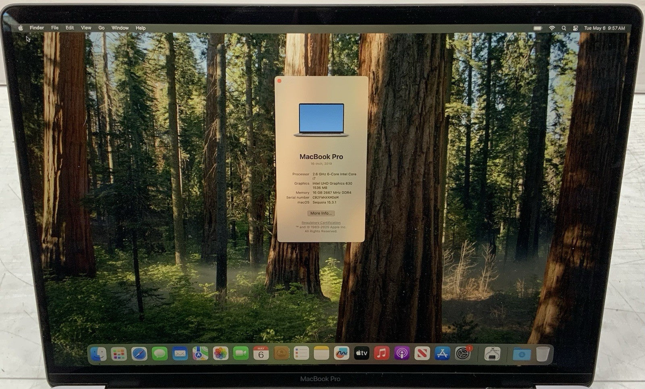Open the Photos app in Dock
Viewport: 645px width, 389px height.
tap(221, 354)
